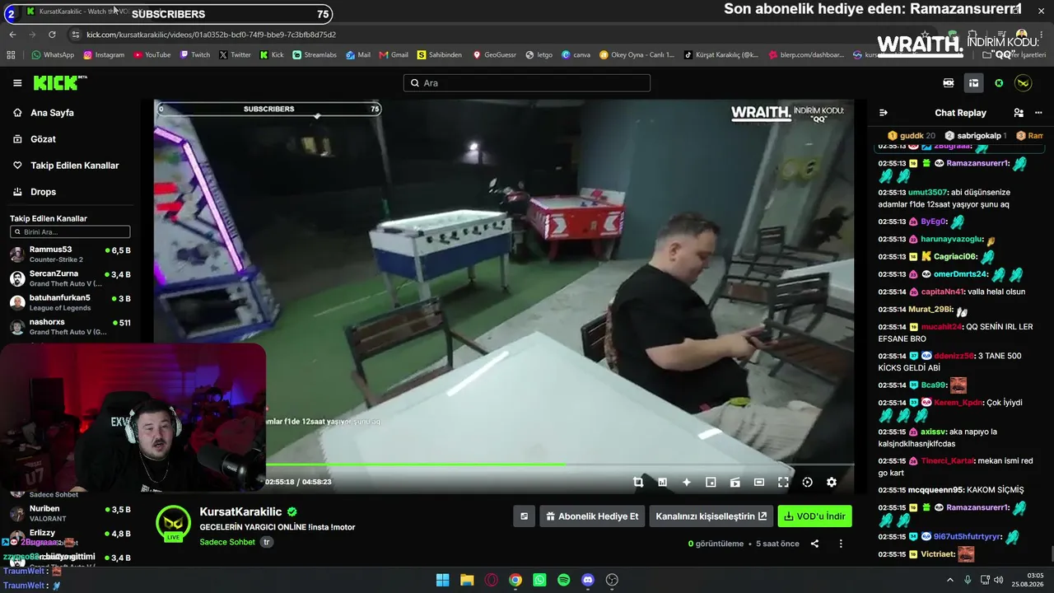Enable picture-in-picture in the video player
The image size is (1054, 593).
[x=711, y=483]
